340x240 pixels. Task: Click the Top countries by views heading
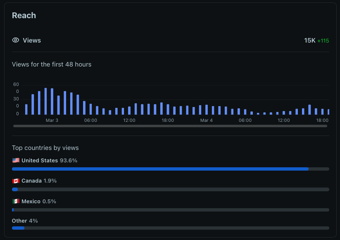pyautogui.click(x=45, y=148)
